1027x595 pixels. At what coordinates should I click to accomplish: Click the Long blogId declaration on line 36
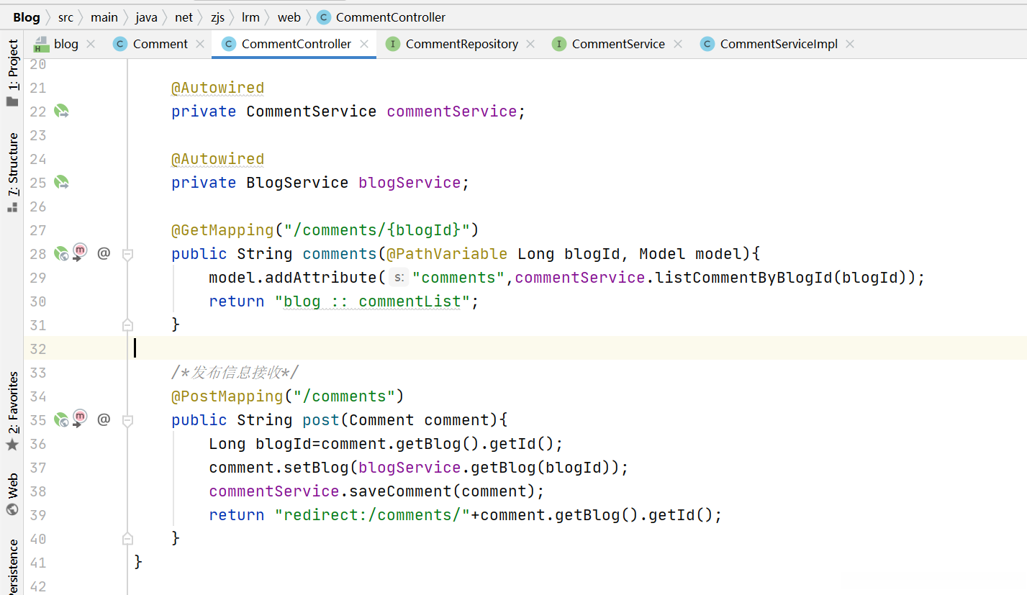(260, 444)
